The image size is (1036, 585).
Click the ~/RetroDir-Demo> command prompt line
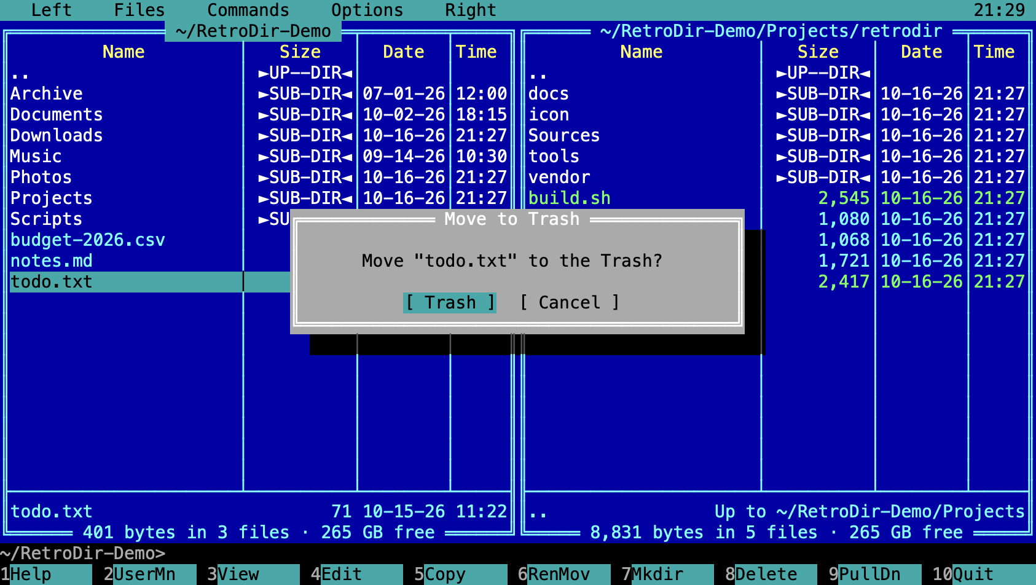pyautogui.click(x=518, y=553)
